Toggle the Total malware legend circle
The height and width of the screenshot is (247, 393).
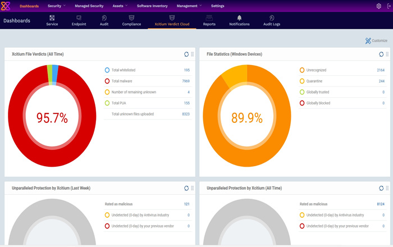pyautogui.click(x=107, y=81)
